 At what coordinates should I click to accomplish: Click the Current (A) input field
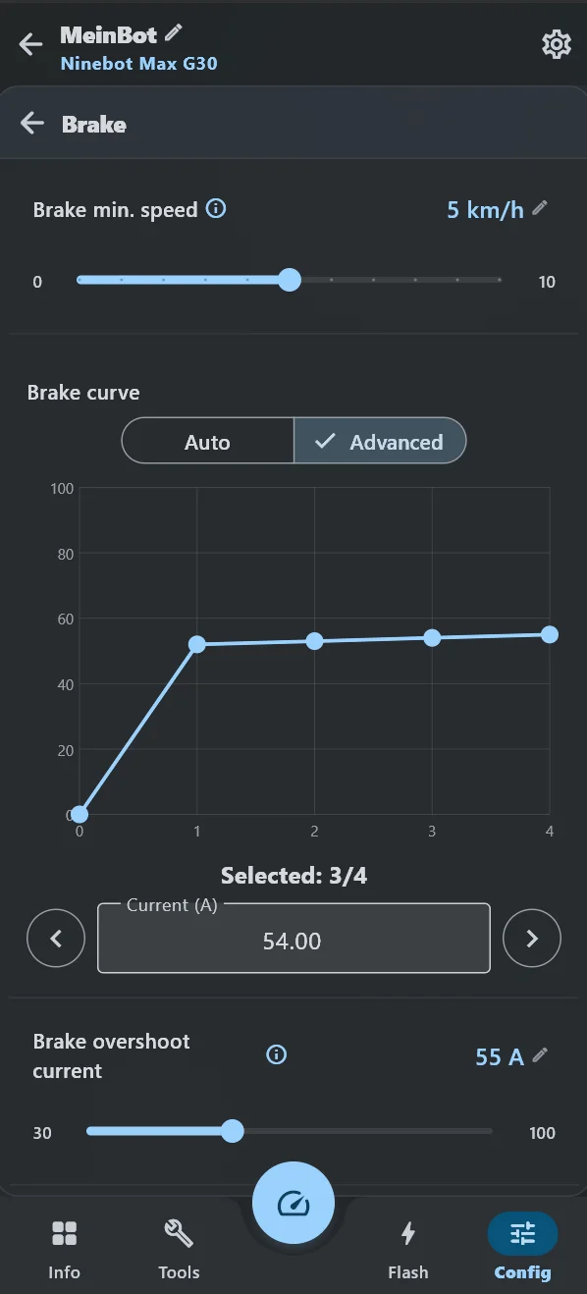coord(293,939)
